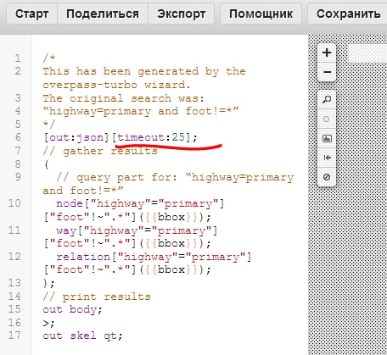Click the way keyword on line 11
The height and width of the screenshot is (355, 387).
[x=66, y=230]
